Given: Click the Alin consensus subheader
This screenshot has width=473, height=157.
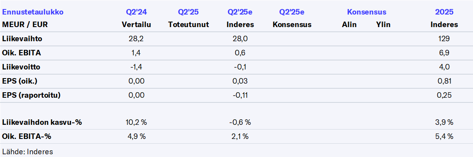Looking at the screenshot, I should 349,25.
